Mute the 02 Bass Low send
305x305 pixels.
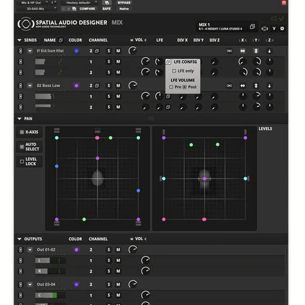(x=118, y=86)
